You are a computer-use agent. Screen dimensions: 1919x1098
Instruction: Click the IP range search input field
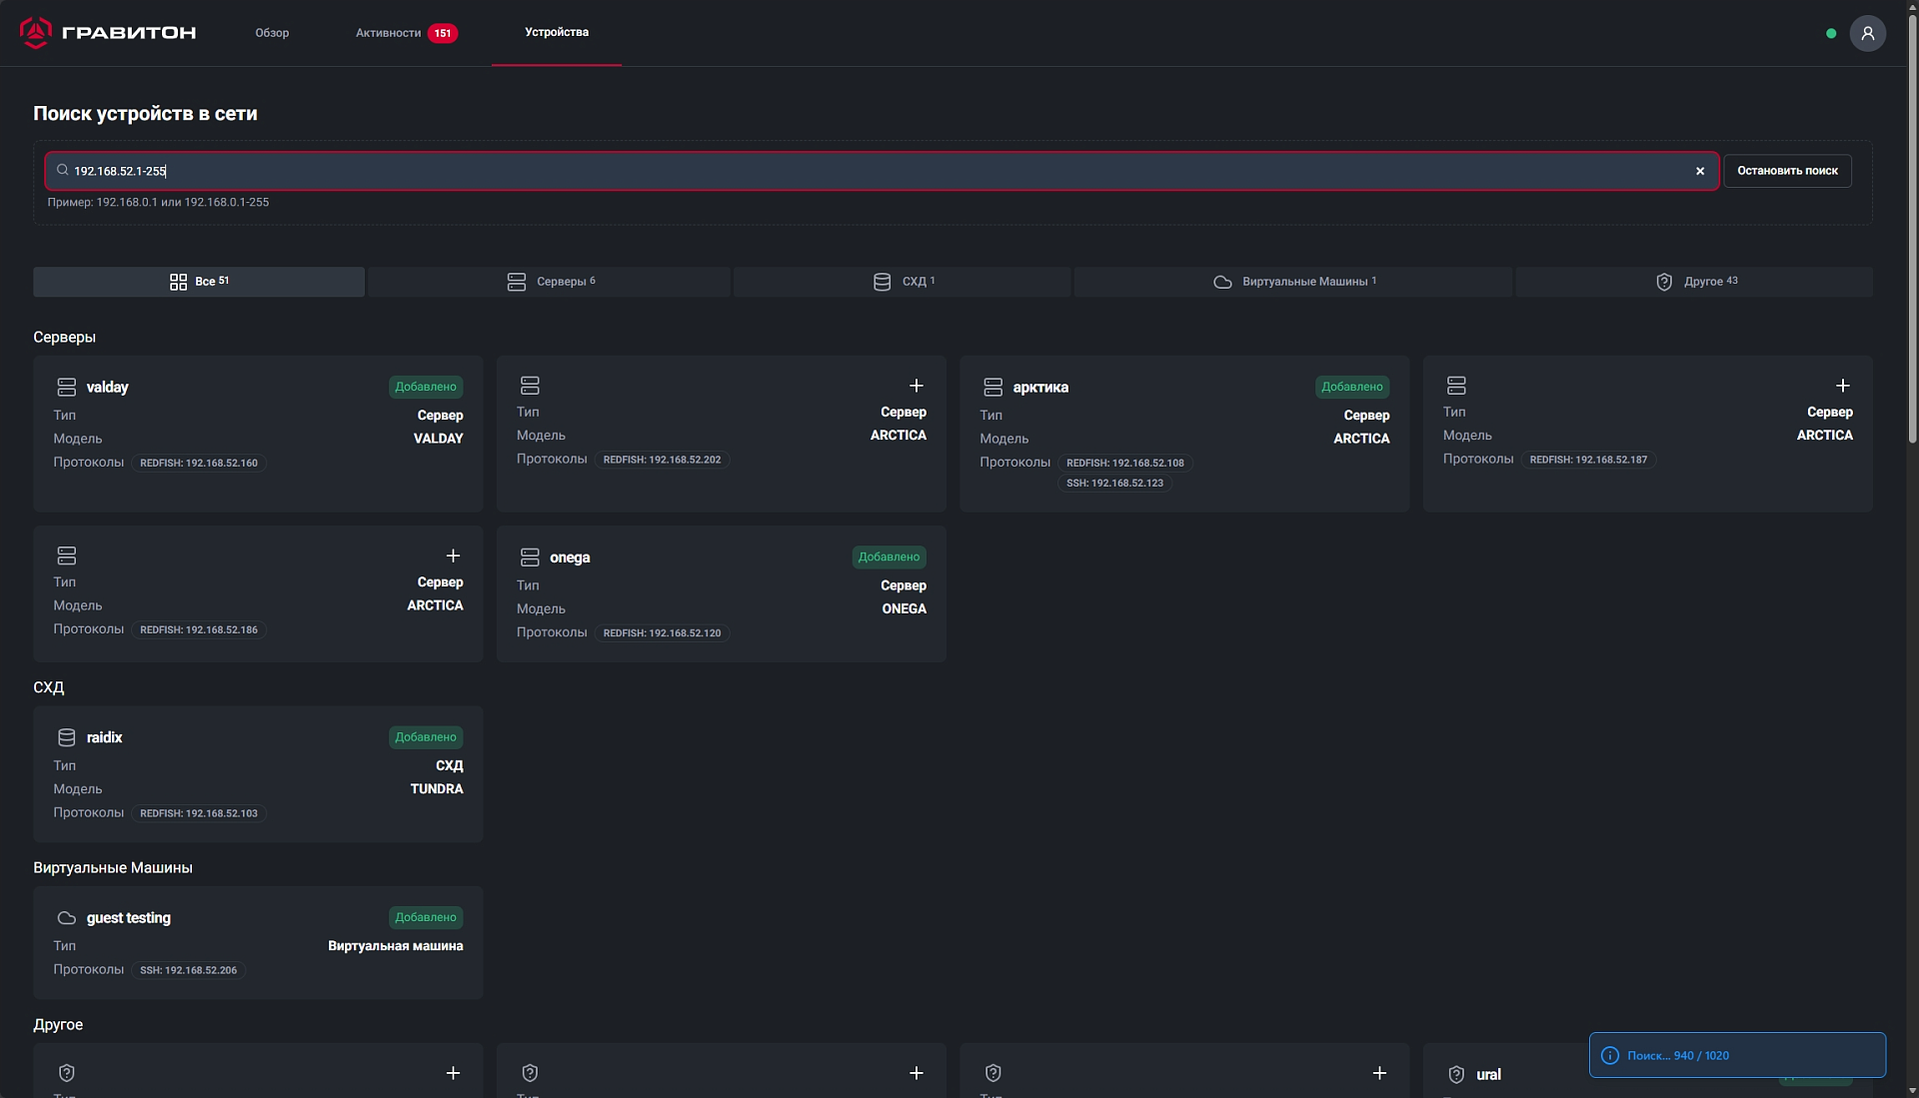pos(880,171)
